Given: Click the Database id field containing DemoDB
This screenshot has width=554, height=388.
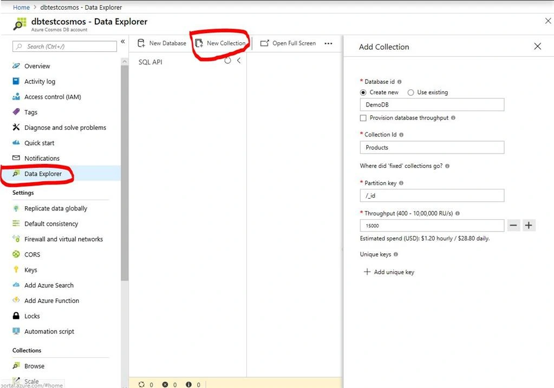Looking at the screenshot, I should click(x=432, y=104).
